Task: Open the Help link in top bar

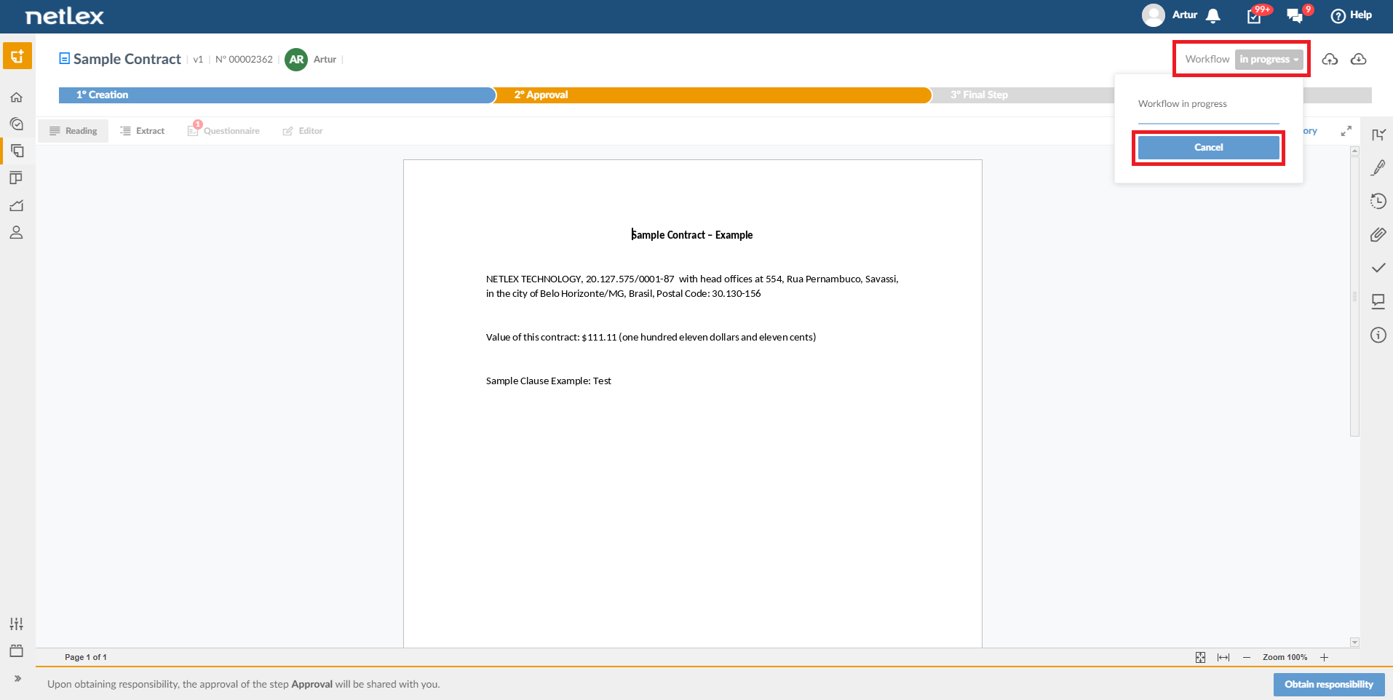Action: point(1352,15)
